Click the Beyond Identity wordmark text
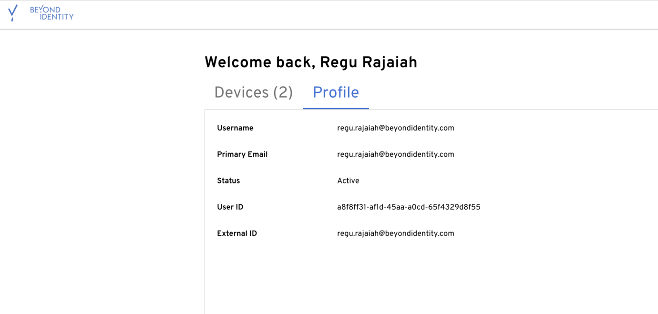The width and height of the screenshot is (658, 314). 51,13
